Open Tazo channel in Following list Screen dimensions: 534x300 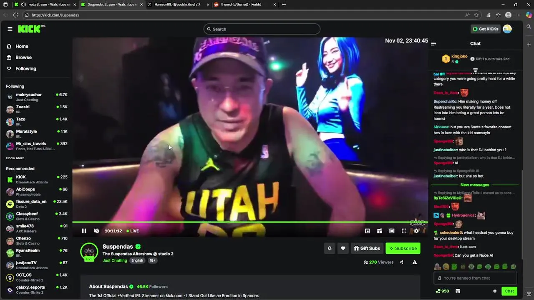tap(37, 121)
